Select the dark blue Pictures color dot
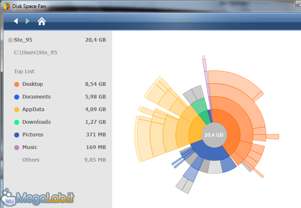 [x=17, y=135]
